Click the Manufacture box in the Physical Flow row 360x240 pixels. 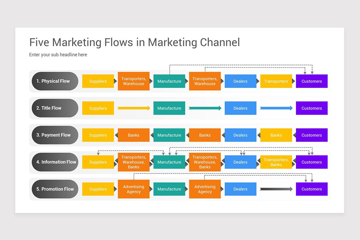[169, 81]
